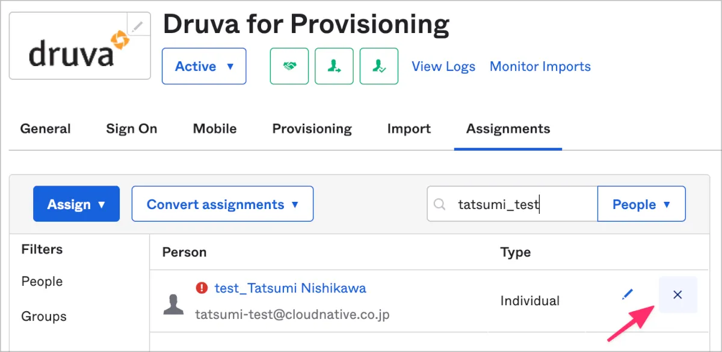The width and height of the screenshot is (722, 352).
Task: Click the pencil icon on Druva logo
Action: 138,25
